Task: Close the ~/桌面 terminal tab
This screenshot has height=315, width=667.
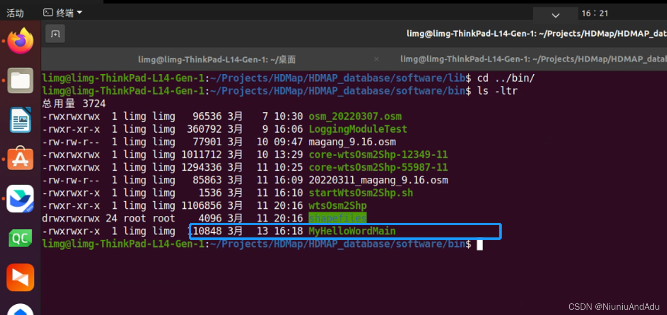Action: click(x=376, y=59)
